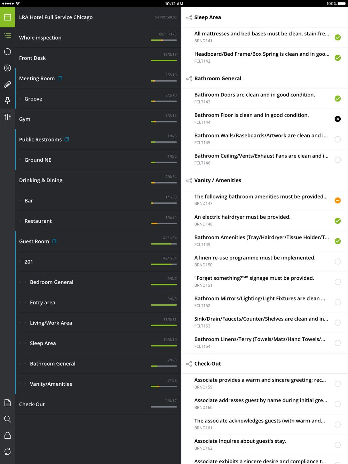Collapse the Bathroom General section header
The image size is (348, 464).
[218, 79]
